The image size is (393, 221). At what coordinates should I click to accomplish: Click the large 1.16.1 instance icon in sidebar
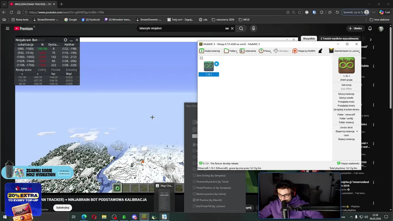click(x=346, y=65)
